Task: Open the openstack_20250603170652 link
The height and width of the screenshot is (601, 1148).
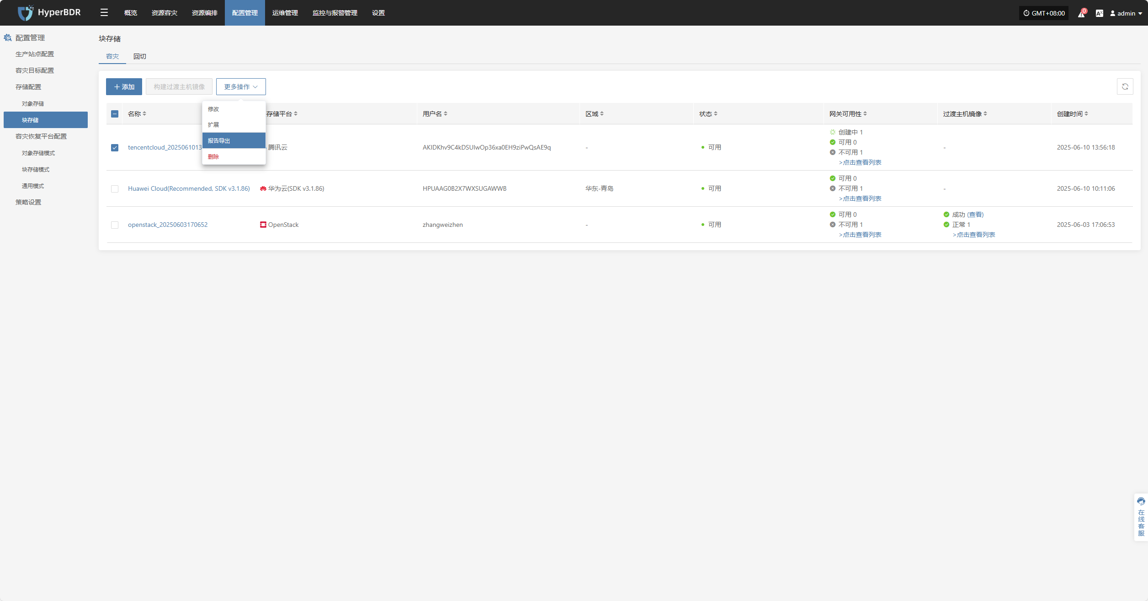Action: (x=168, y=225)
